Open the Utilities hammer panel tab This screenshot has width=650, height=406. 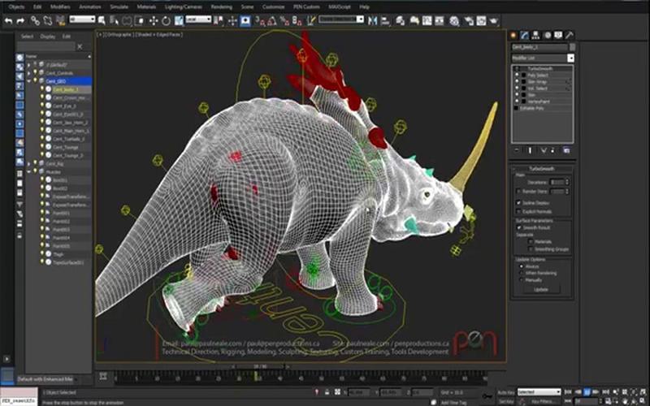[570, 35]
